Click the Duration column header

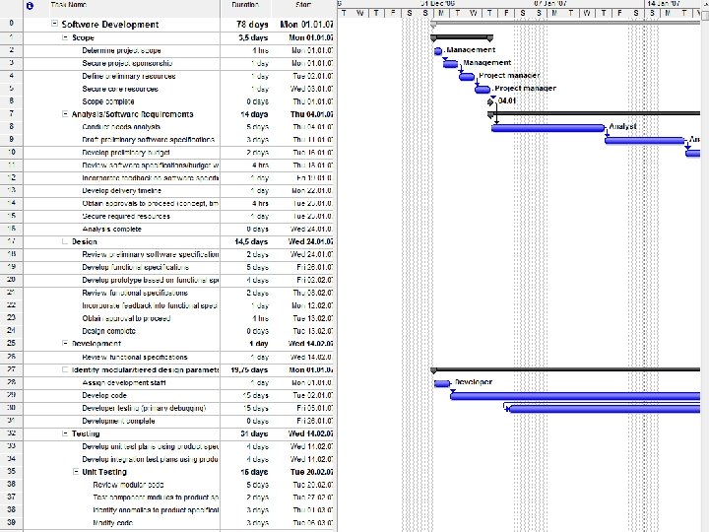click(245, 6)
